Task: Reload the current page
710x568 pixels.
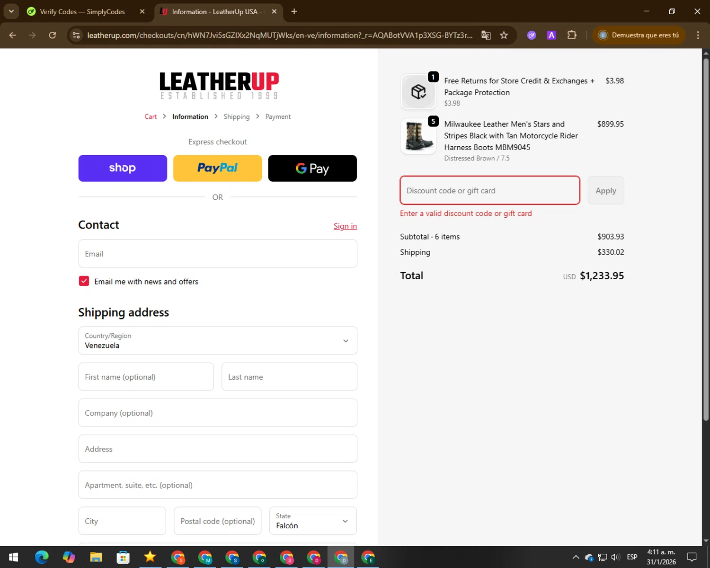Action: click(x=53, y=35)
